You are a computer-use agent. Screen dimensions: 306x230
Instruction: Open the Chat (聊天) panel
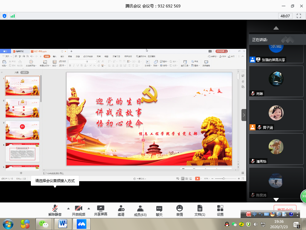tap(159, 211)
